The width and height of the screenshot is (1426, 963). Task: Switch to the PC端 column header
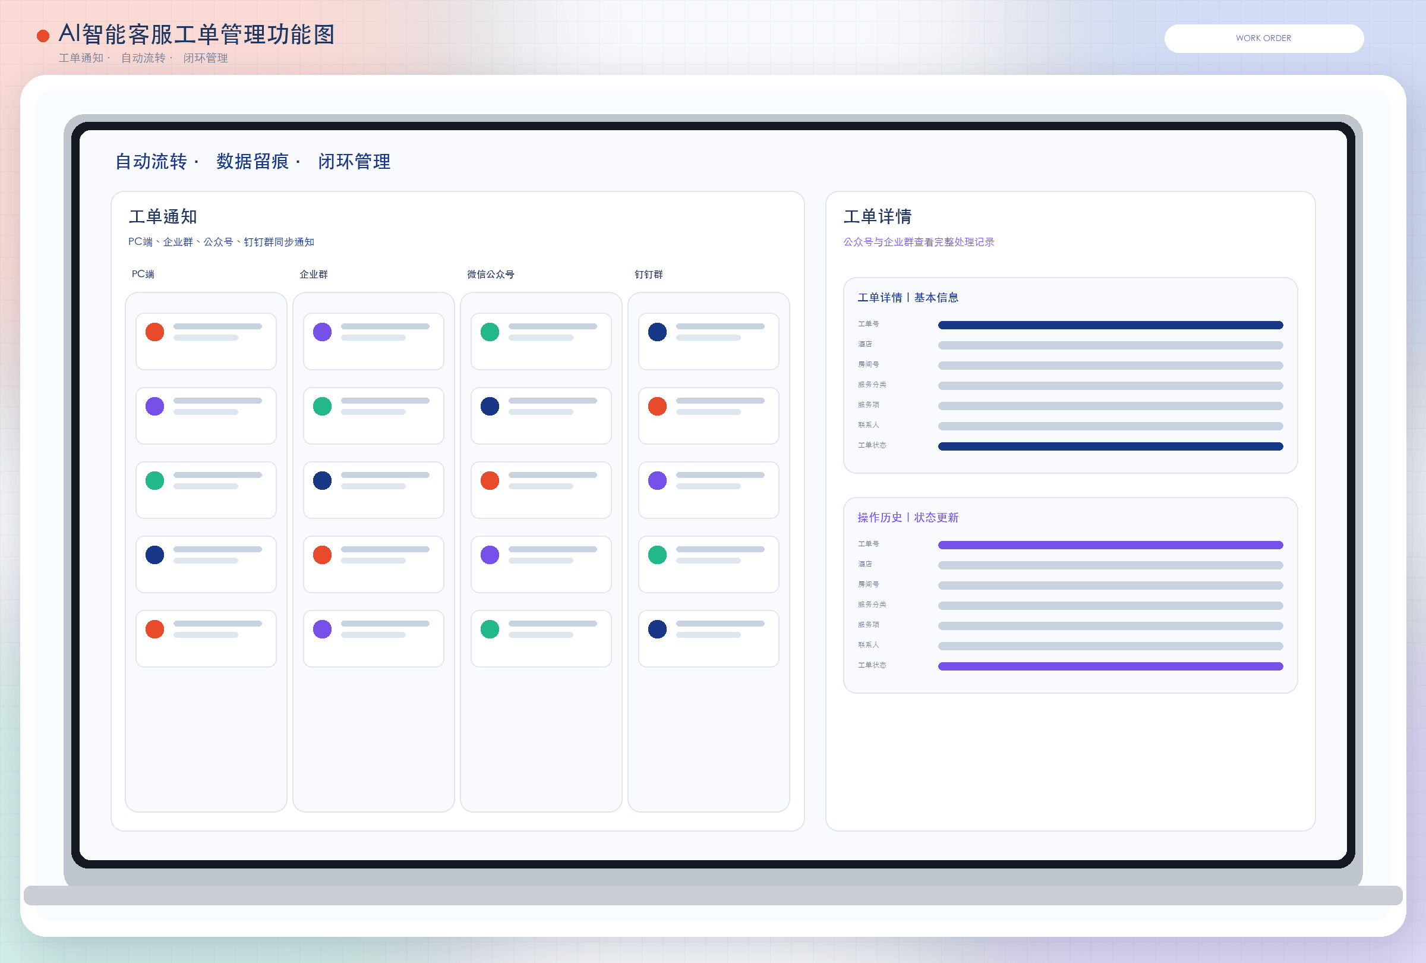coord(143,273)
